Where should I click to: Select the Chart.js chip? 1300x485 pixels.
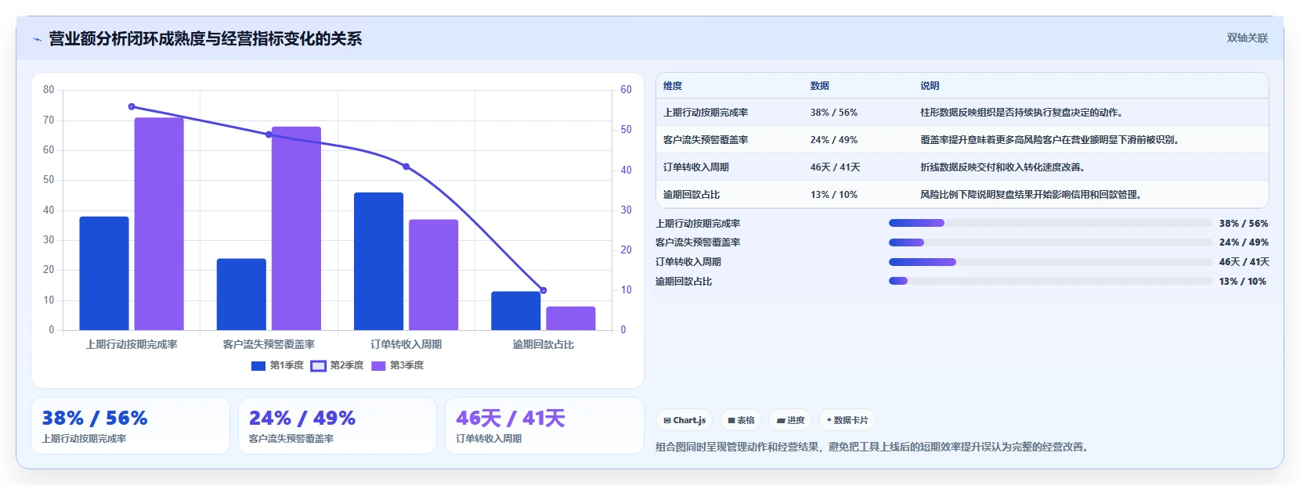(x=684, y=420)
